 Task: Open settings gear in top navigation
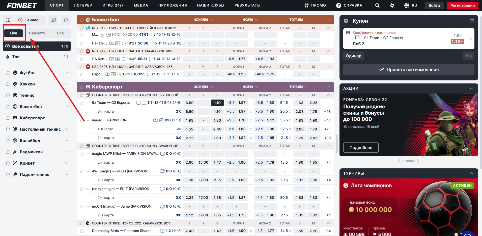click(x=392, y=6)
